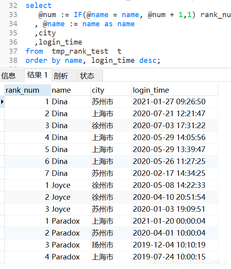Click the city column header

pos(111,90)
